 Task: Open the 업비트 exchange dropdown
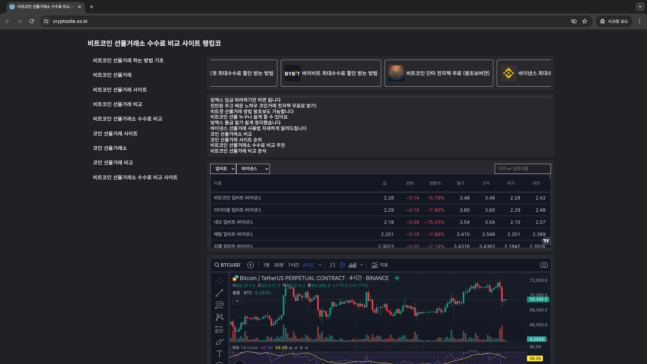(x=223, y=169)
